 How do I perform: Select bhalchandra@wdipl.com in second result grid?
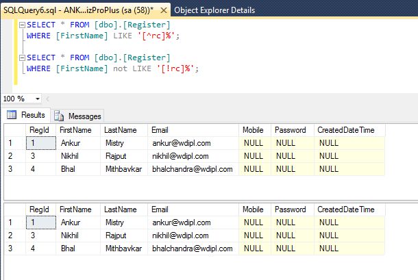click(x=193, y=249)
